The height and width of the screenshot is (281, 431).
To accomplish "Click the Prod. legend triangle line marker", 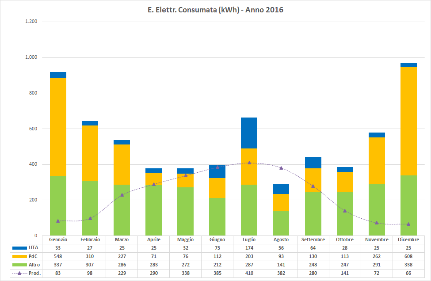I will click(x=19, y=273).
